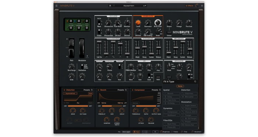
Task: Click the Pulse Width knob
Action: pos(118,22)
